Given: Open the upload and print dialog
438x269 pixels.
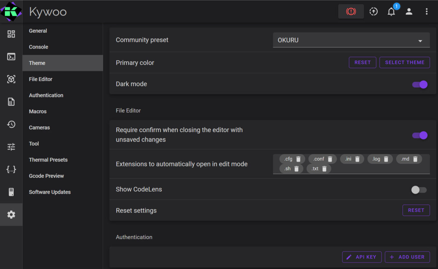Looking at the screenshot, I should pos(373,11).
